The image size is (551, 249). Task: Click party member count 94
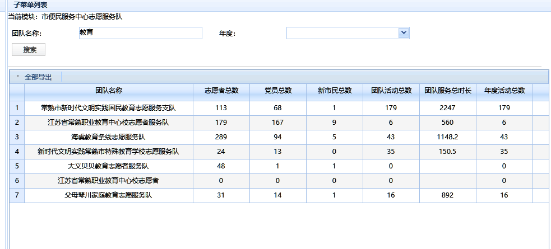[x=277, y=137]
